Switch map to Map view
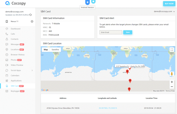 [x=46, y=49]
